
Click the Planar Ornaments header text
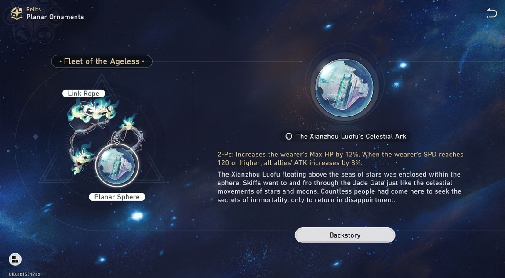tap(55, 17)
